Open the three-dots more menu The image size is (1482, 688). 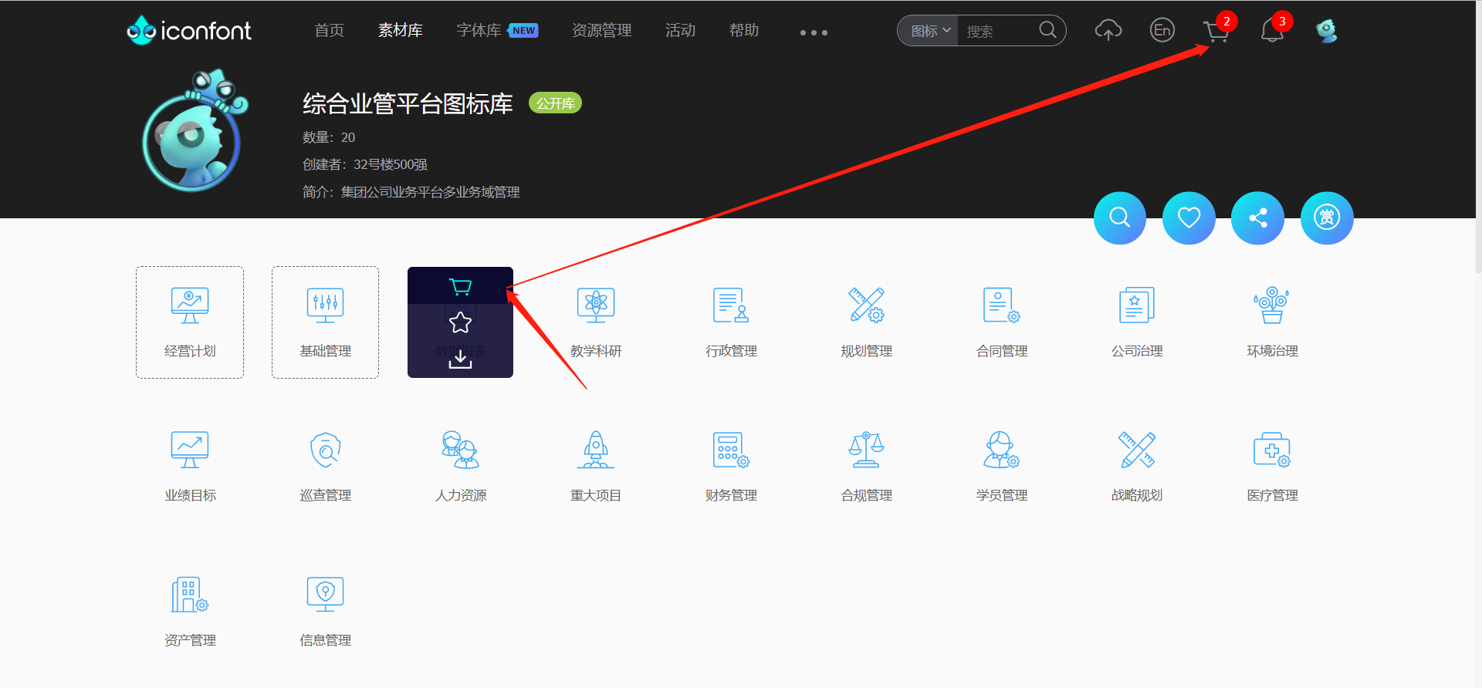(x=814, y=32)
